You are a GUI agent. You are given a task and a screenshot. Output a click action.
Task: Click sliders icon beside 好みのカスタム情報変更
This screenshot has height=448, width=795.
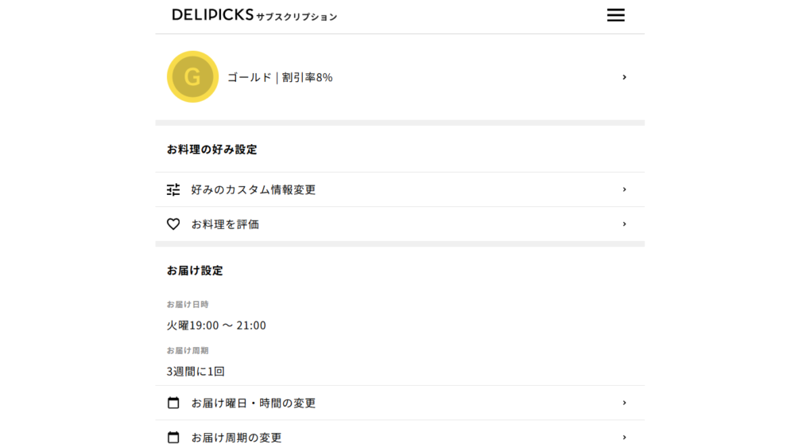pyautogui.click(x=173, y=189)
